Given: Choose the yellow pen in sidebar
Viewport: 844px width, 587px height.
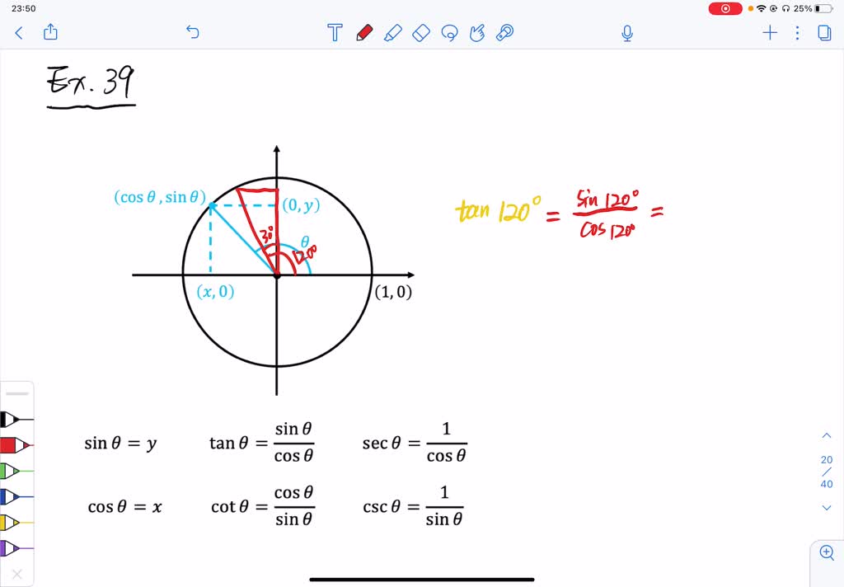Looking at the screenshot, I should 16,523.
